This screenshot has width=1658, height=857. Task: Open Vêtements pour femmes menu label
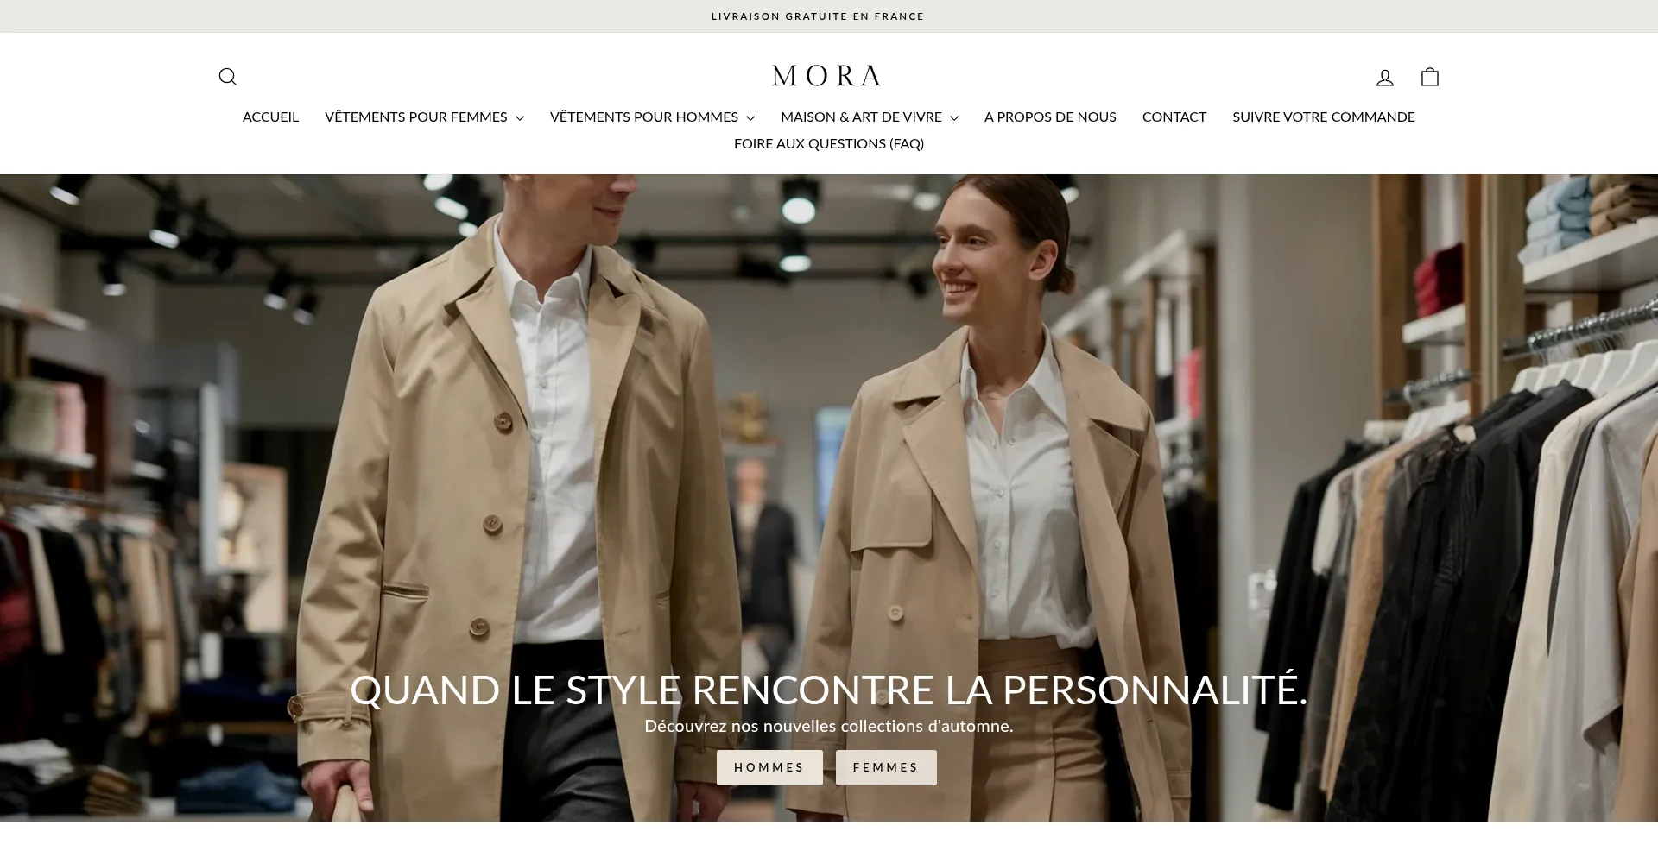416,117
